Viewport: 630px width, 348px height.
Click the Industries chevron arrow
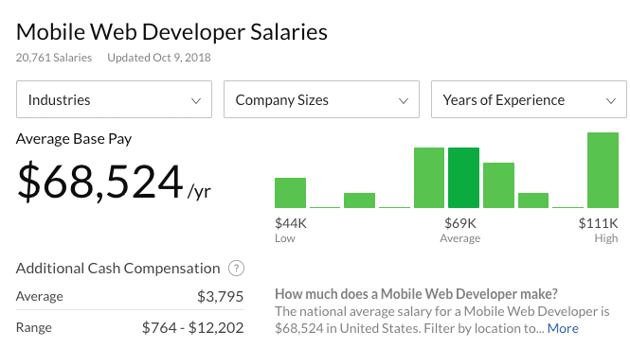[x=196, y=101]
